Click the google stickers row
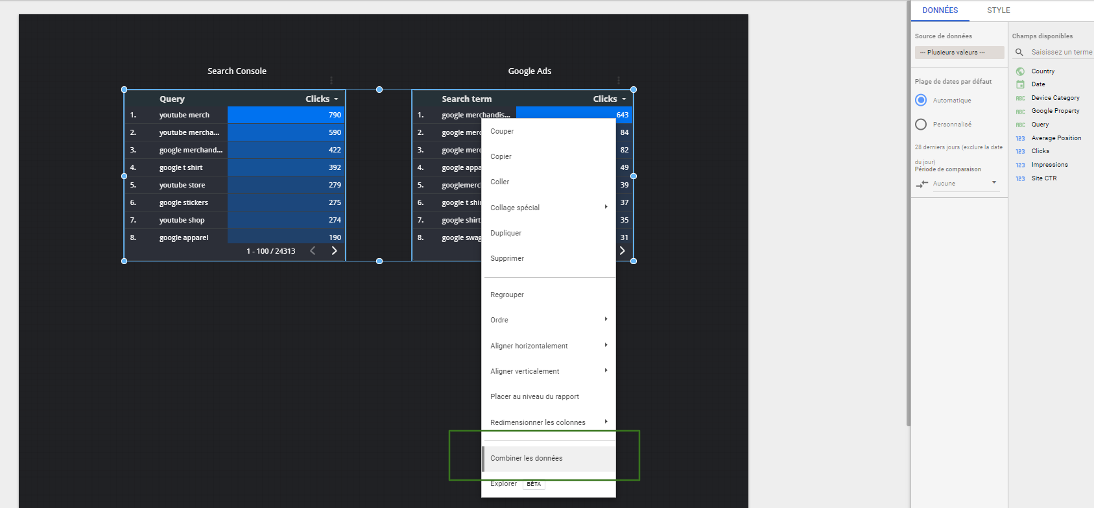1094x508 pixels. coord(235,202)
